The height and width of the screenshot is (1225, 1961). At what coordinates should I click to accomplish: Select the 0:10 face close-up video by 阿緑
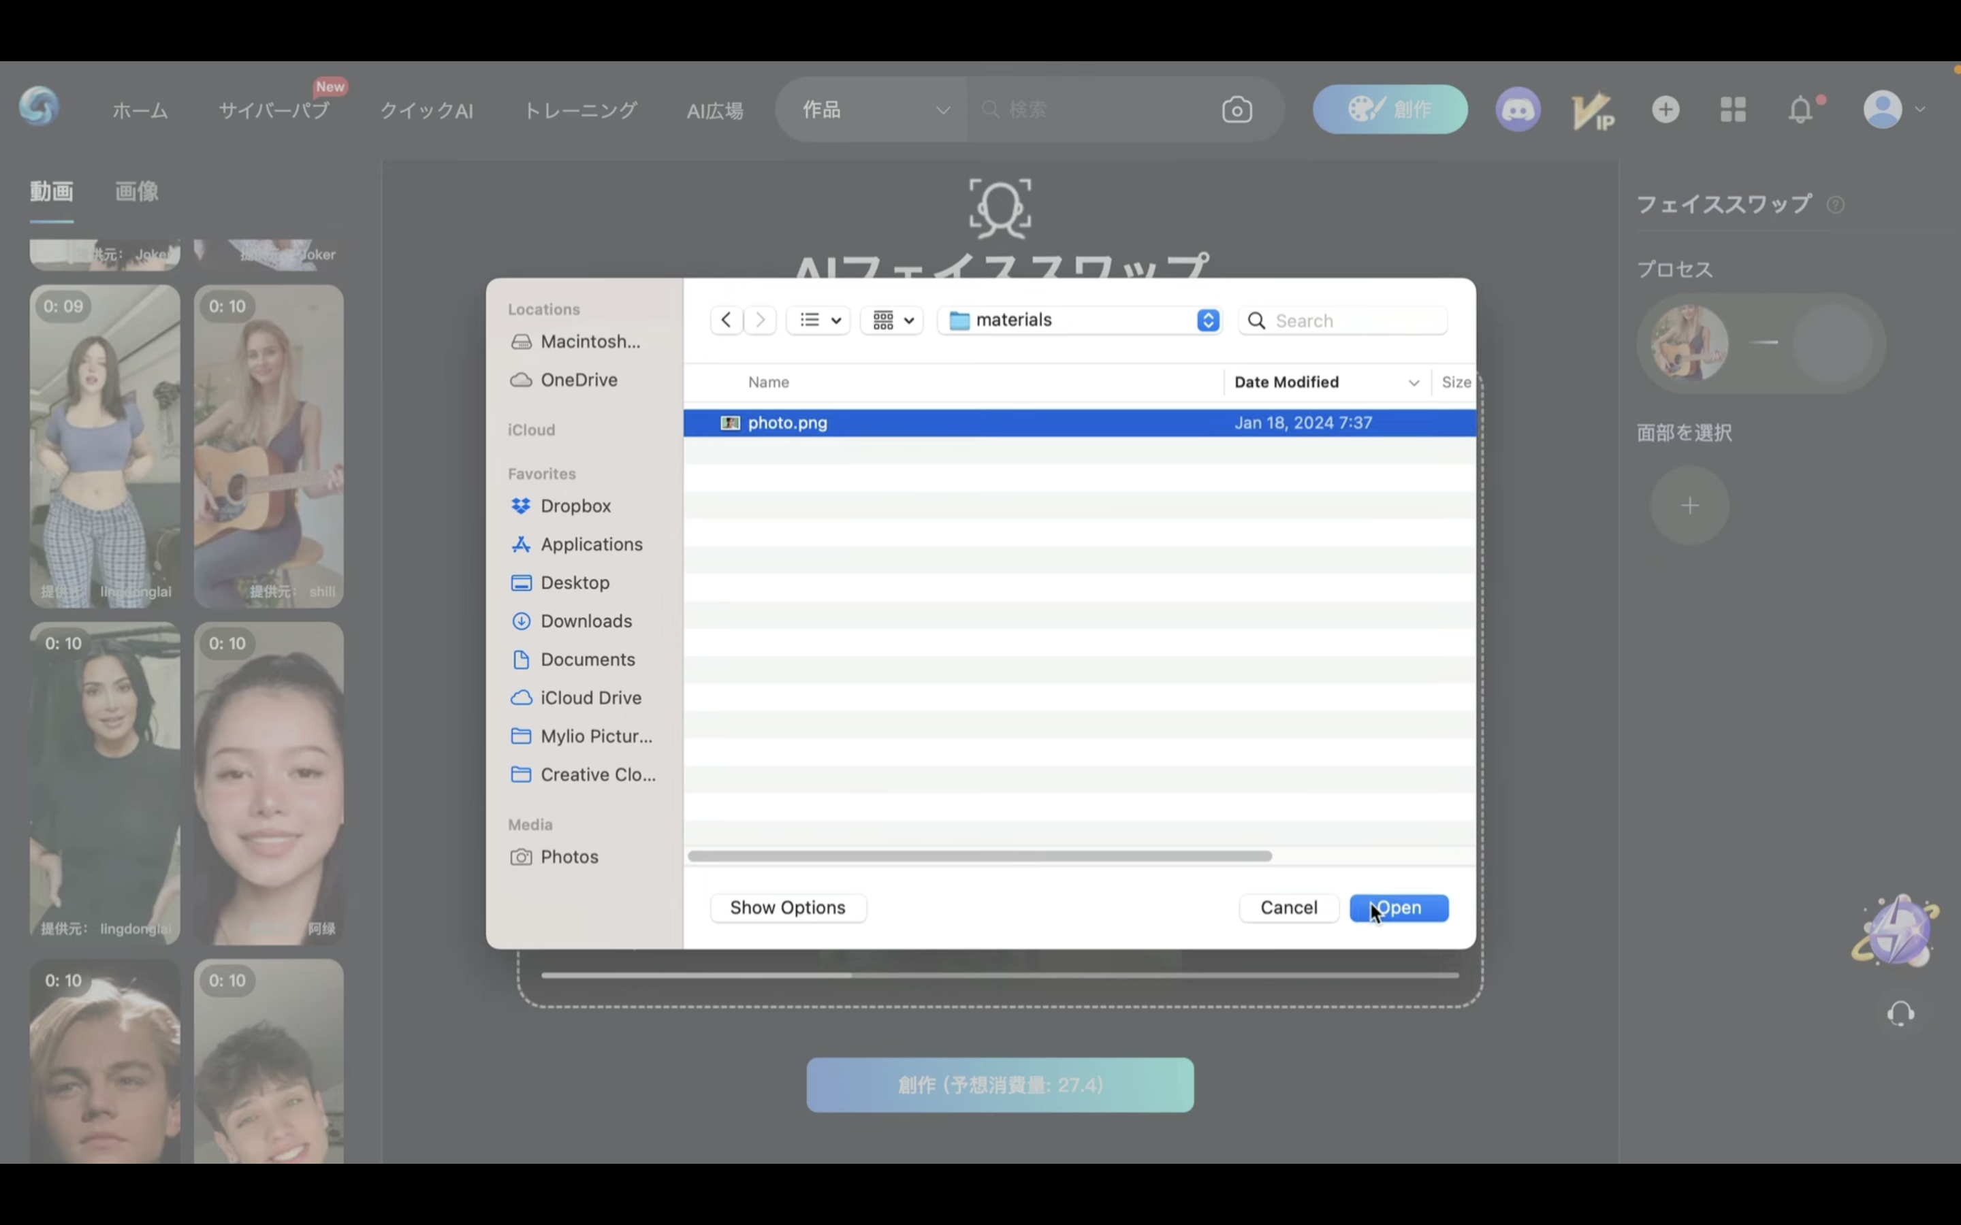coord(268,783)
